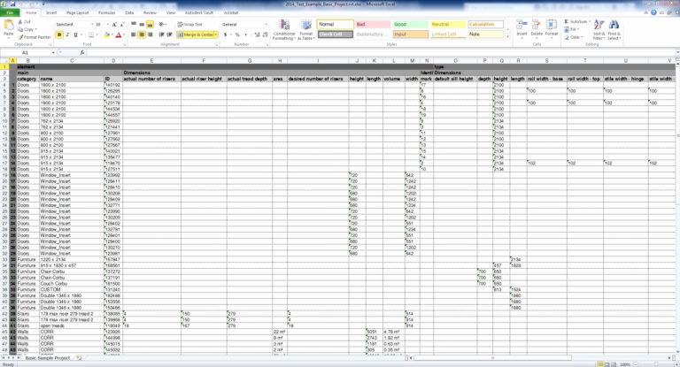Toggle Center alignment (highlighted)
680x367 pixels.
click(142, 34)
